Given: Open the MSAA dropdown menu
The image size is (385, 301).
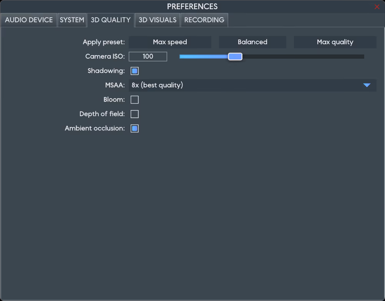Looking at the screenshot, I should tap(252, 85).
